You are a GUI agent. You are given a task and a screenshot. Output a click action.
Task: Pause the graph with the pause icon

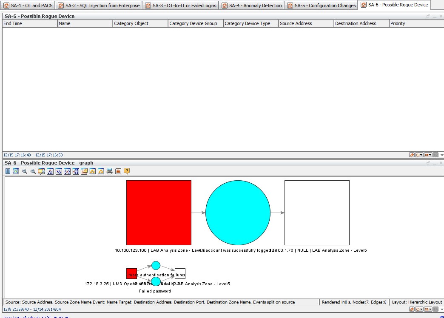coord(8,171)
